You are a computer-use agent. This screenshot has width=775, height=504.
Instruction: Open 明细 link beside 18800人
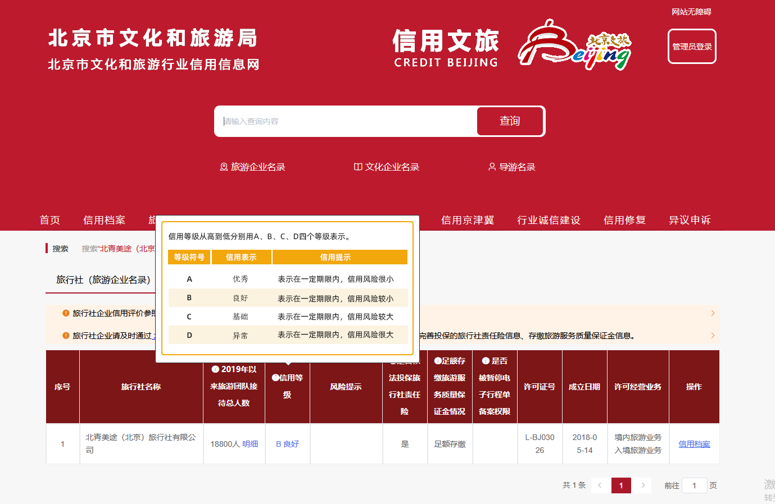250,444
